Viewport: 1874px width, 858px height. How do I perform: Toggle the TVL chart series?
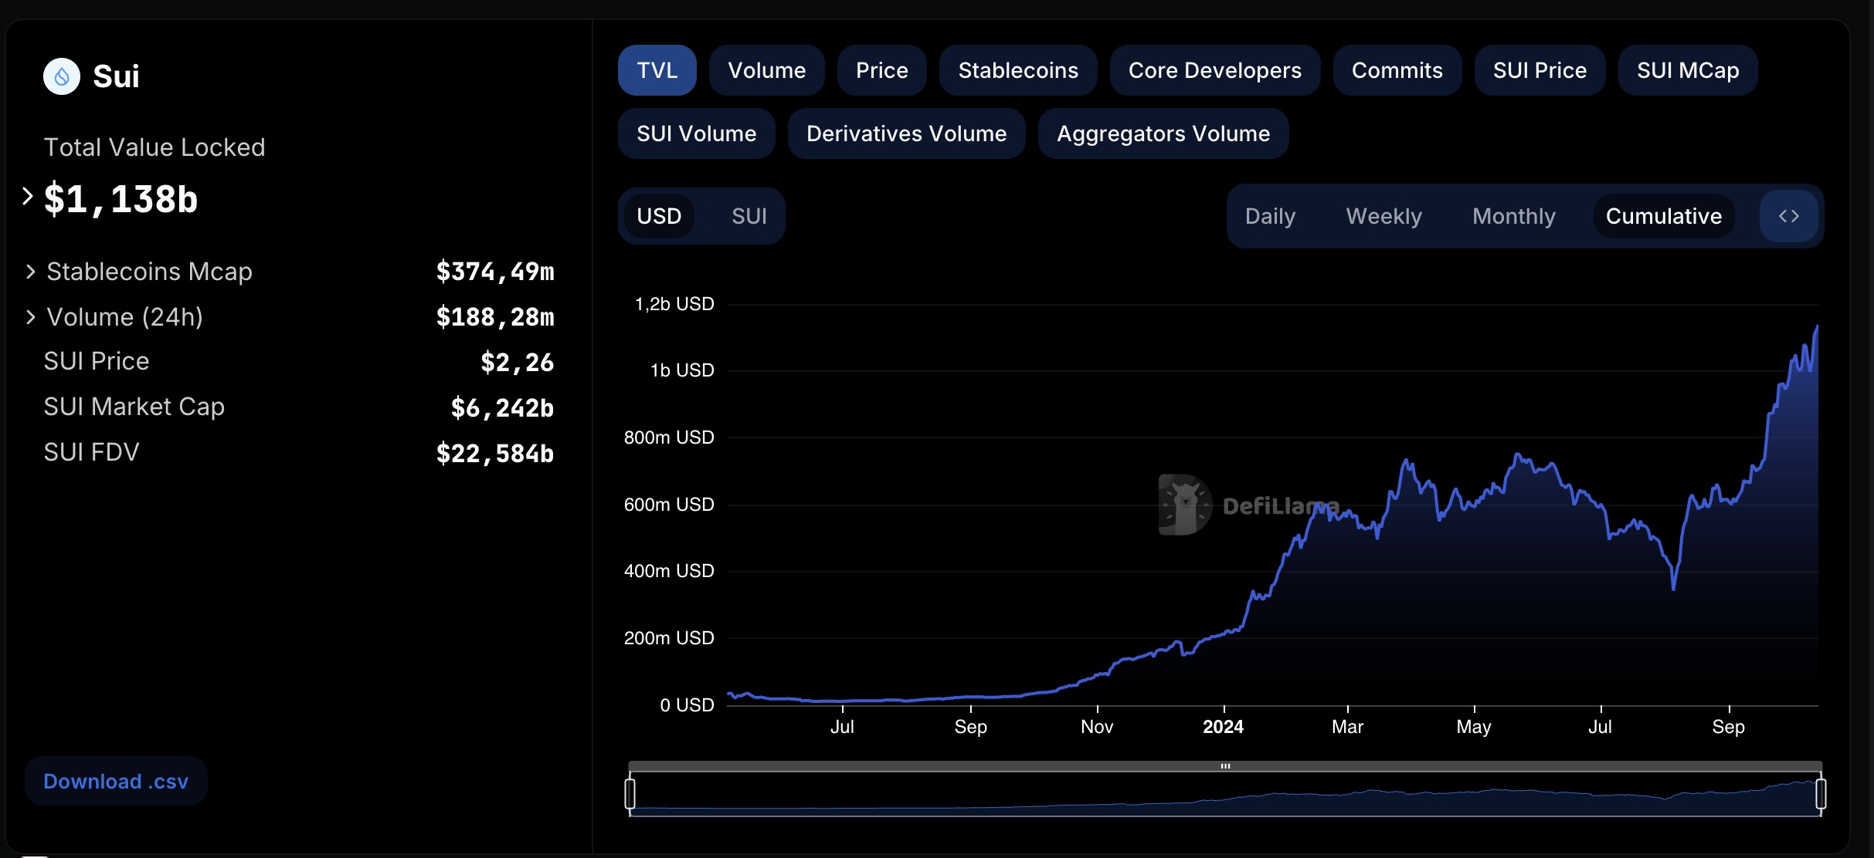coord(657,70)
